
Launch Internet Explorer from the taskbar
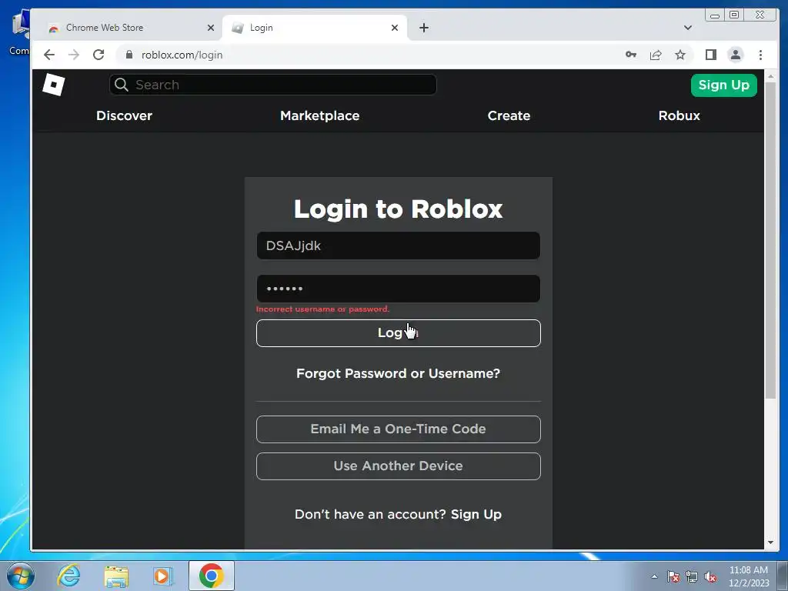coord(68,576)
